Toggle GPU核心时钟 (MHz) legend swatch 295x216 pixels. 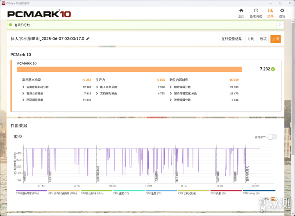96,191
